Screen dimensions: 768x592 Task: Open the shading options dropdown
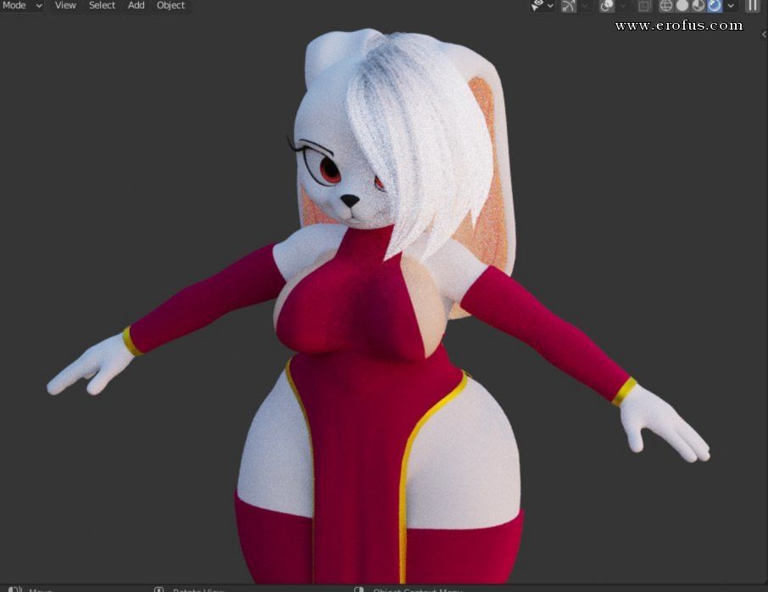[x=731, y=6]
